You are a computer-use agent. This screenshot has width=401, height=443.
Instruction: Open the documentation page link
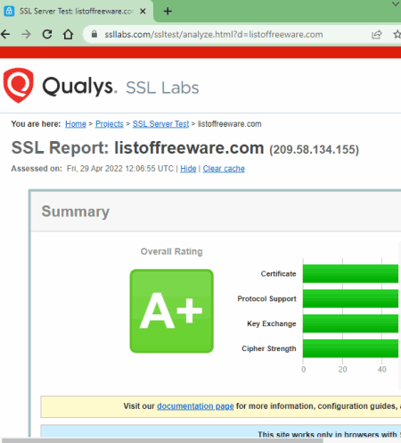pos(195,406)
